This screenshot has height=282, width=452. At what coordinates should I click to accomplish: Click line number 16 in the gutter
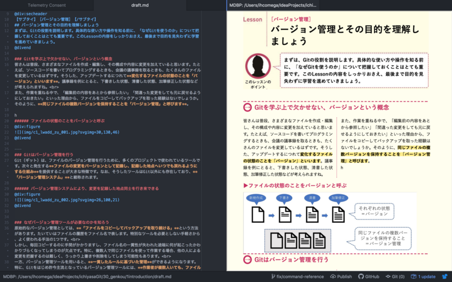pyautogui.click(x=7, y=65)
